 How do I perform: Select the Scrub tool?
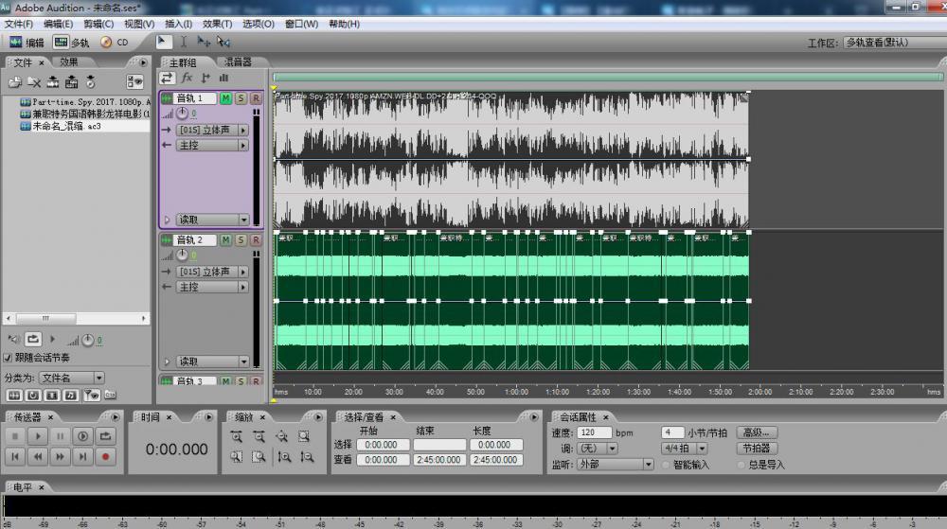click(x=224, y=42)
